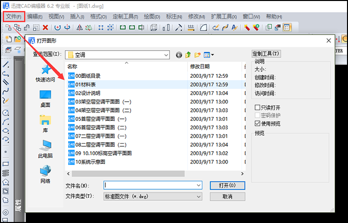The image size is (348, 223).
Task: Select the Ellipse drawing tool
Action: click(5, 130)
